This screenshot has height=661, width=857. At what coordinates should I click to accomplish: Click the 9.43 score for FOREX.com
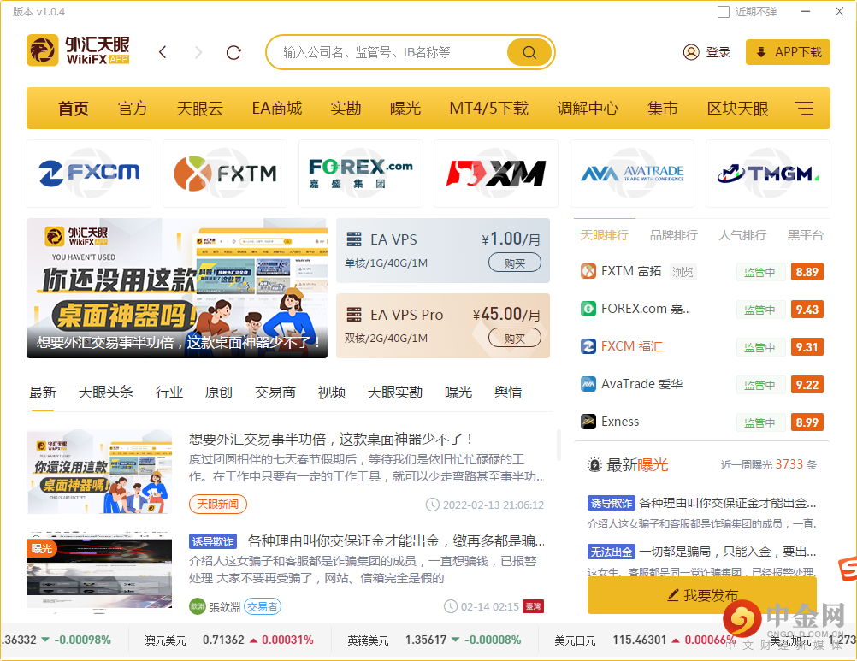click(807, 310)
